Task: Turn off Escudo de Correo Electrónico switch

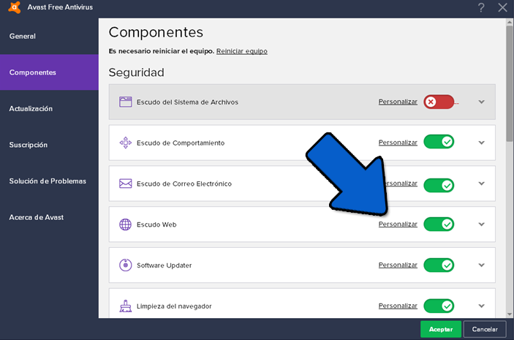Action: 439,185
